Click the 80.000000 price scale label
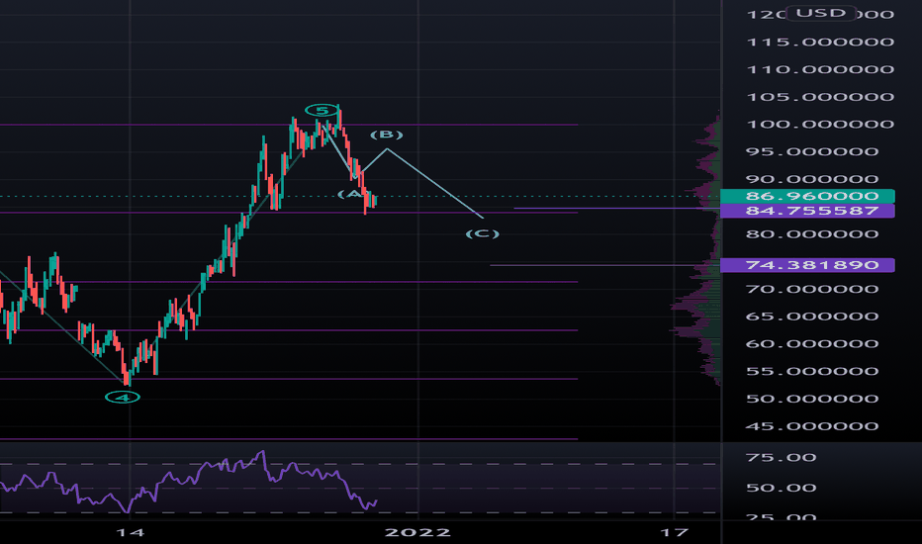This screenshot has width=922, height=544. [812, 234]
